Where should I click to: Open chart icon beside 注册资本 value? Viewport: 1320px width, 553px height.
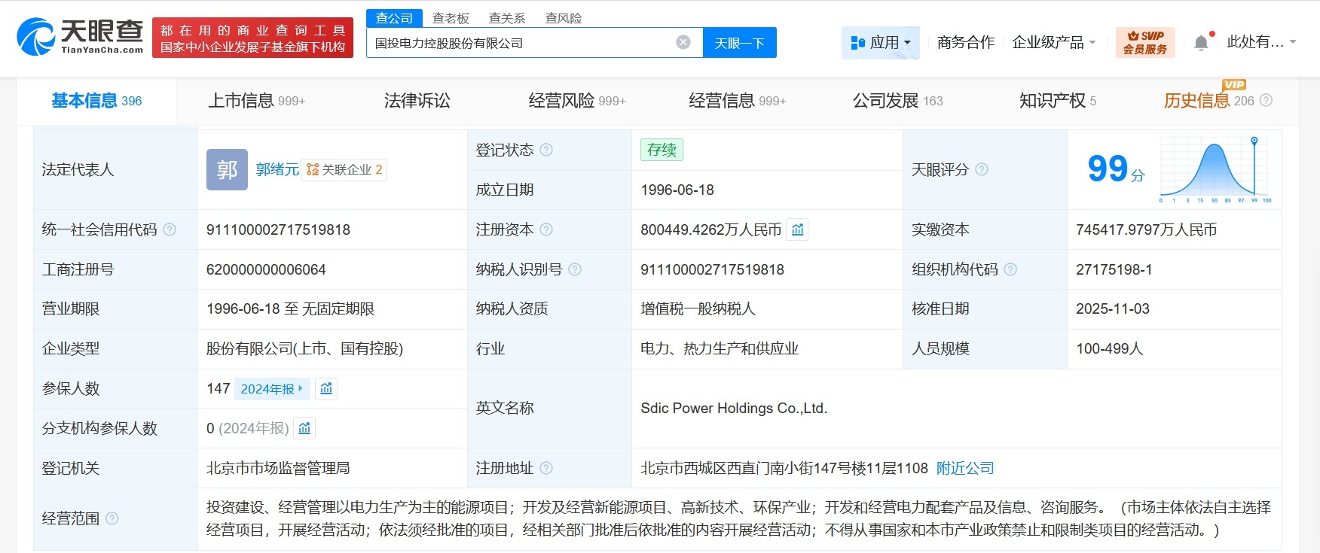798,229
